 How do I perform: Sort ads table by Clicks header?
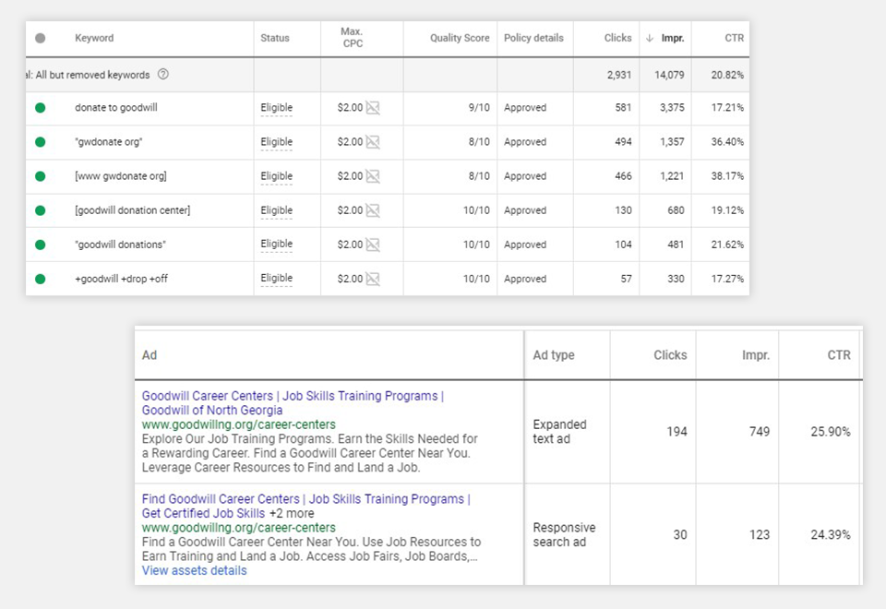[670, 354]
